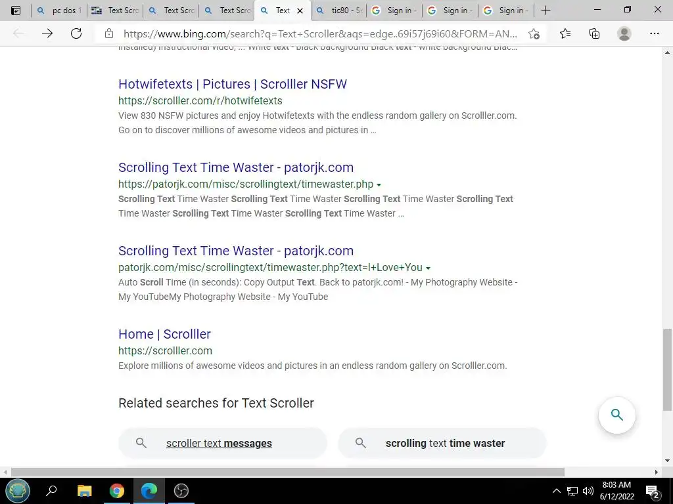Go forward with the arrow button
The width and height of the screenshot is (673, 504).
point(47,33)
